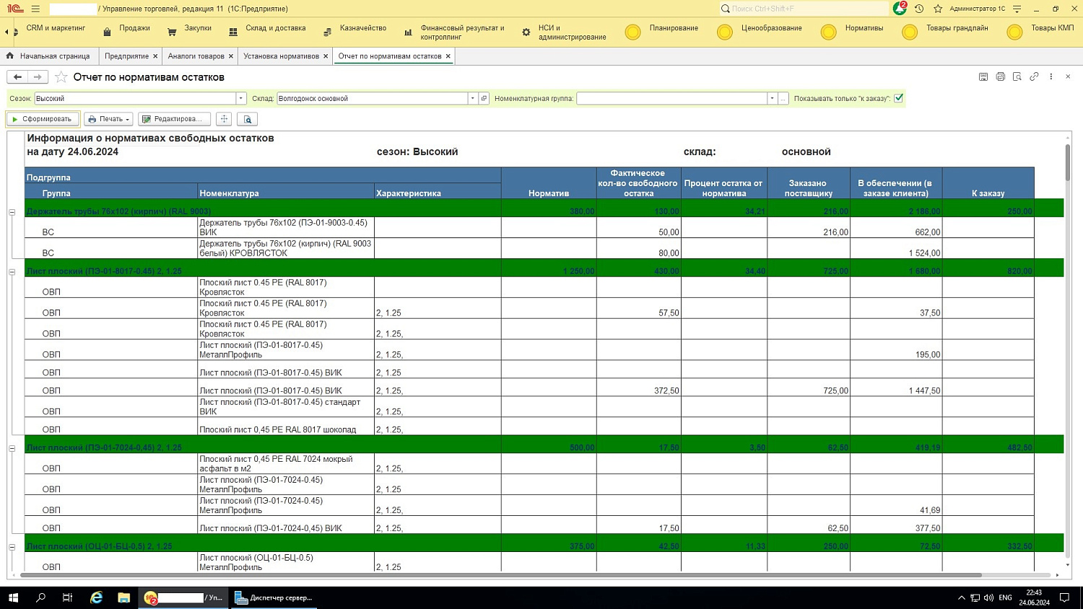Add report to favorites with star next to title

(x=61, y=77)
